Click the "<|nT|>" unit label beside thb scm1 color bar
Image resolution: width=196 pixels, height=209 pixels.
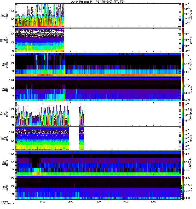[192, 89]
